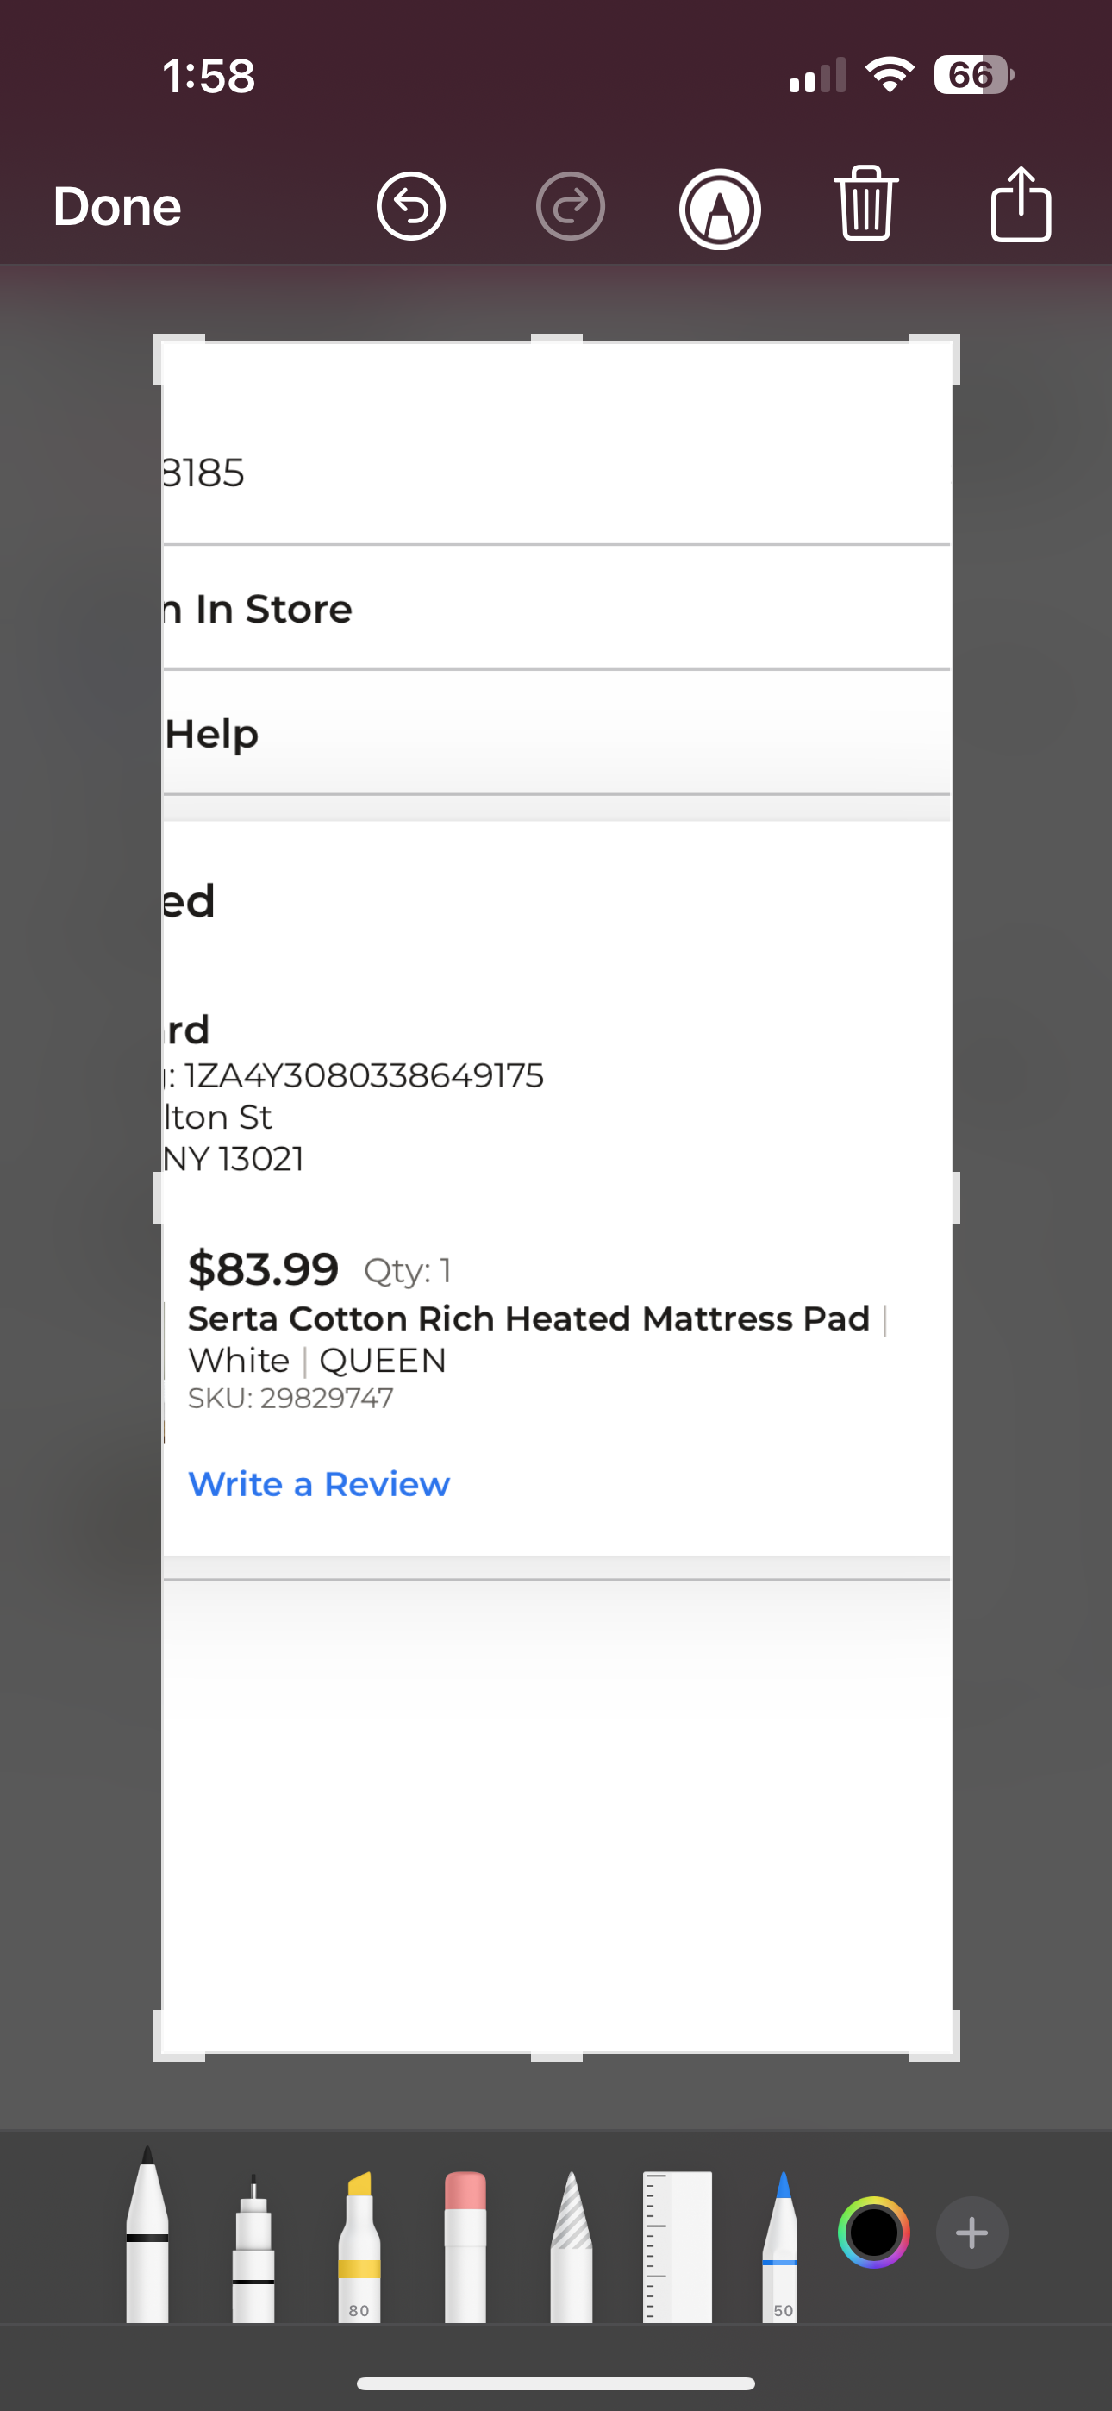Viewport: 1112px width, 2411px height.
Task: Toggle the markup pen-tip icon
Action: [x=719, y=209]
